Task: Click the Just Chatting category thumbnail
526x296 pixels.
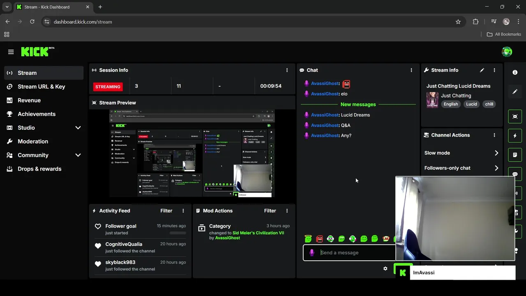Action: [x=432, y=100]
